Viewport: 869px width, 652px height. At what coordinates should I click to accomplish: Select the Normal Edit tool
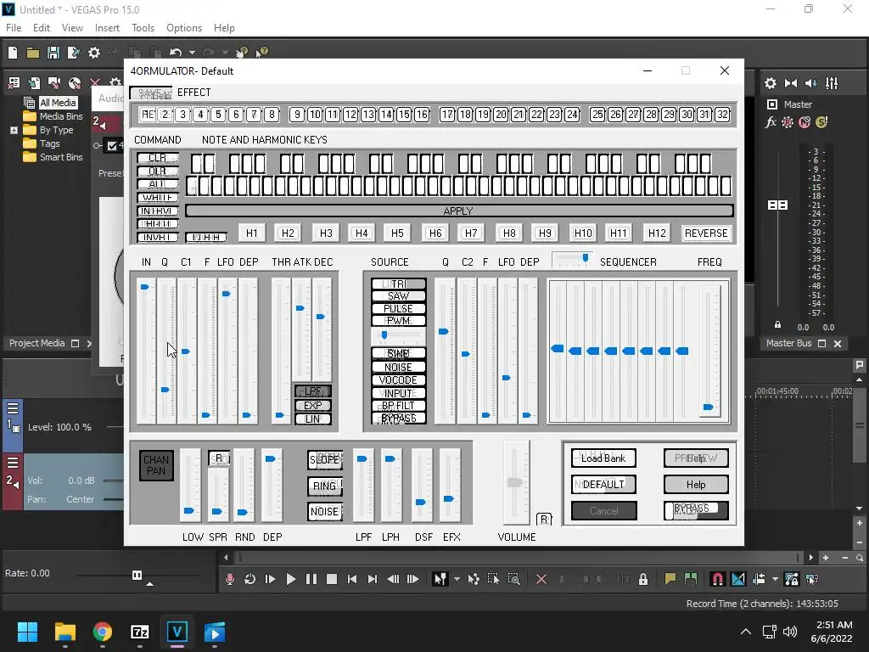tap(440, 579)
